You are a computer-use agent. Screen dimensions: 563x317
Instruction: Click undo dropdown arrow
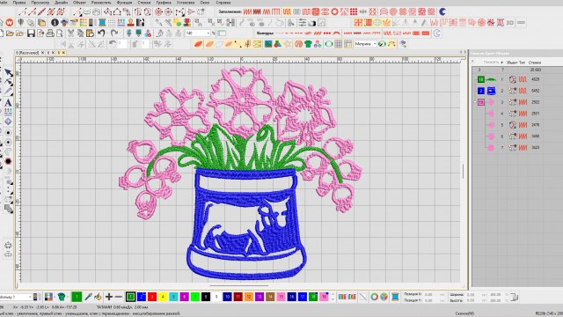point(106,33)
